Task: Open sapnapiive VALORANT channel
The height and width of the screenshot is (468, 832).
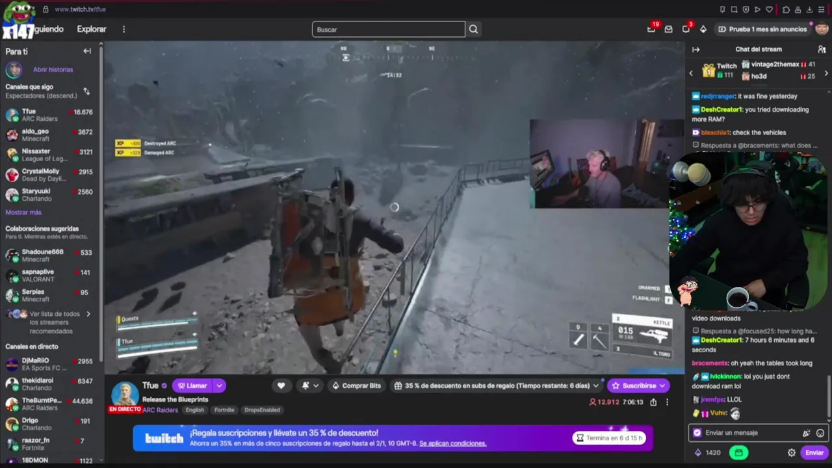Action: (x=50, y=276)
